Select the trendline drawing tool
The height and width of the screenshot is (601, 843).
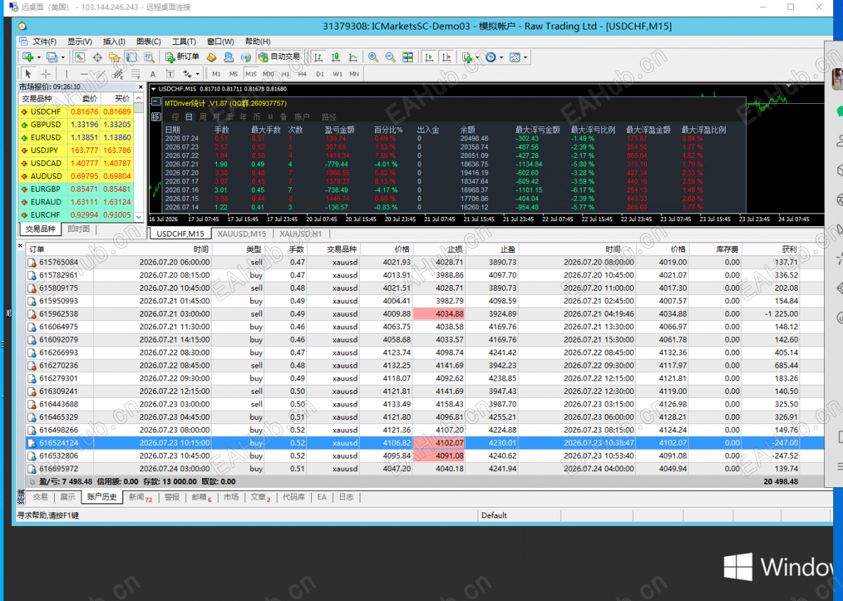[x=100, y=73]
